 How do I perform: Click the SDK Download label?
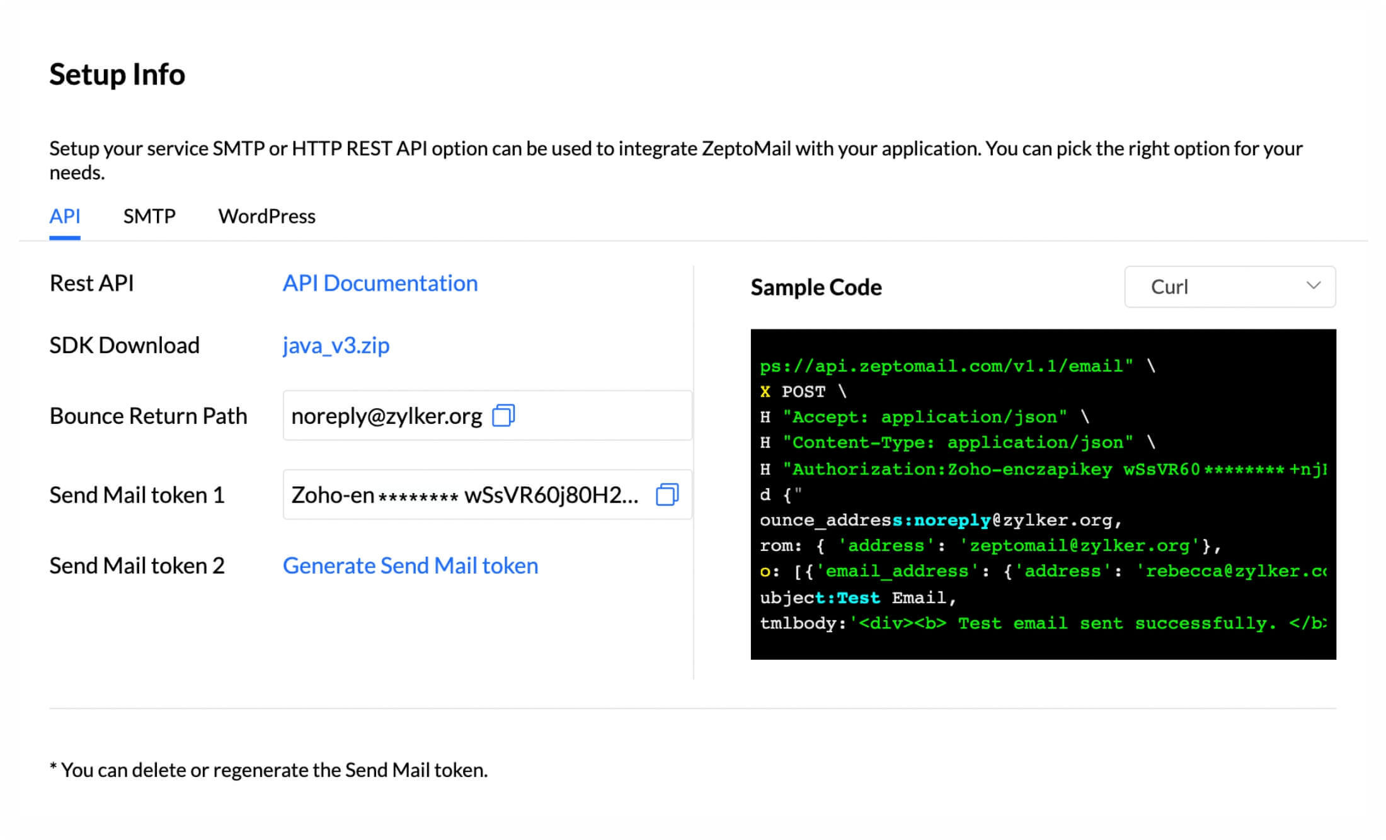124,345
